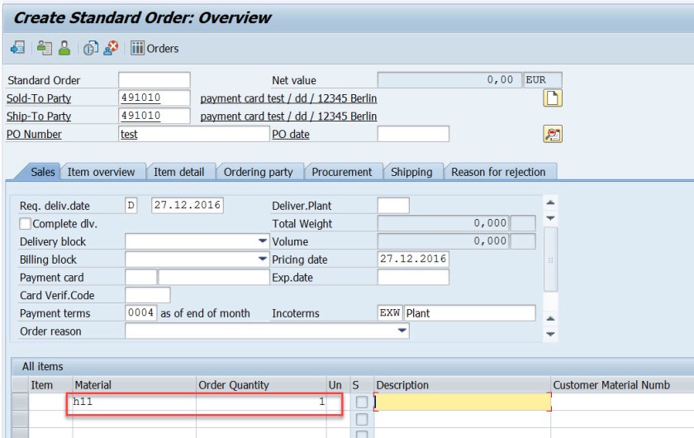
Task: Open header output preview icon
Action: coord(91,48)
